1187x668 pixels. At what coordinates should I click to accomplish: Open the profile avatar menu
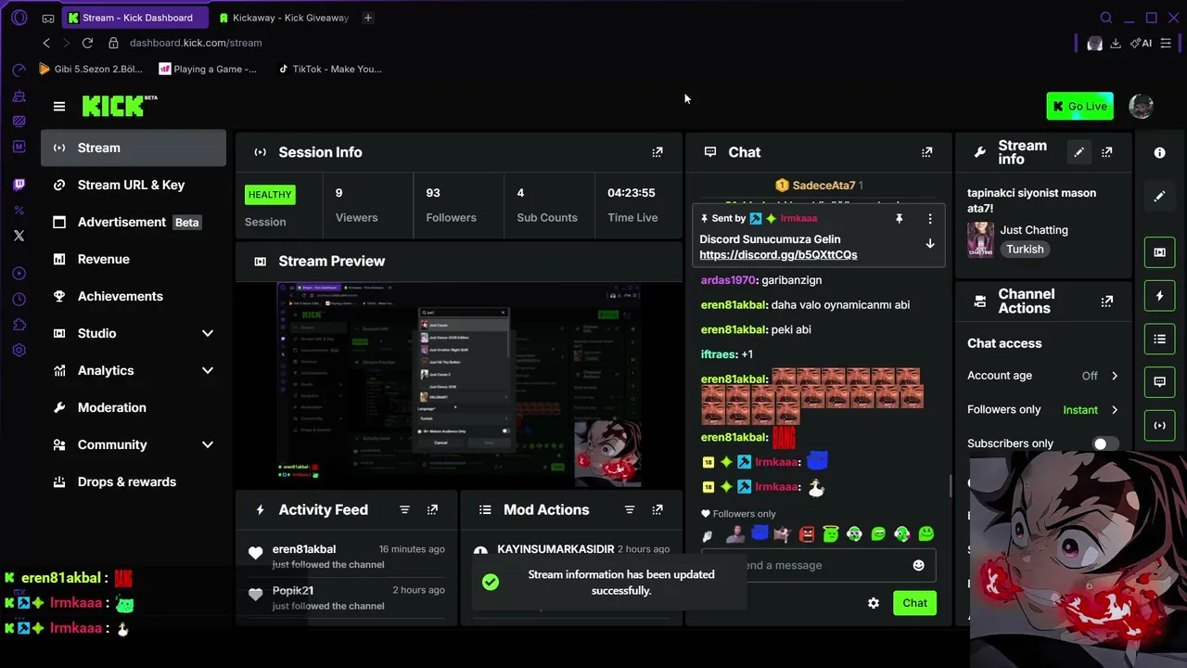tap(1142, 107)
